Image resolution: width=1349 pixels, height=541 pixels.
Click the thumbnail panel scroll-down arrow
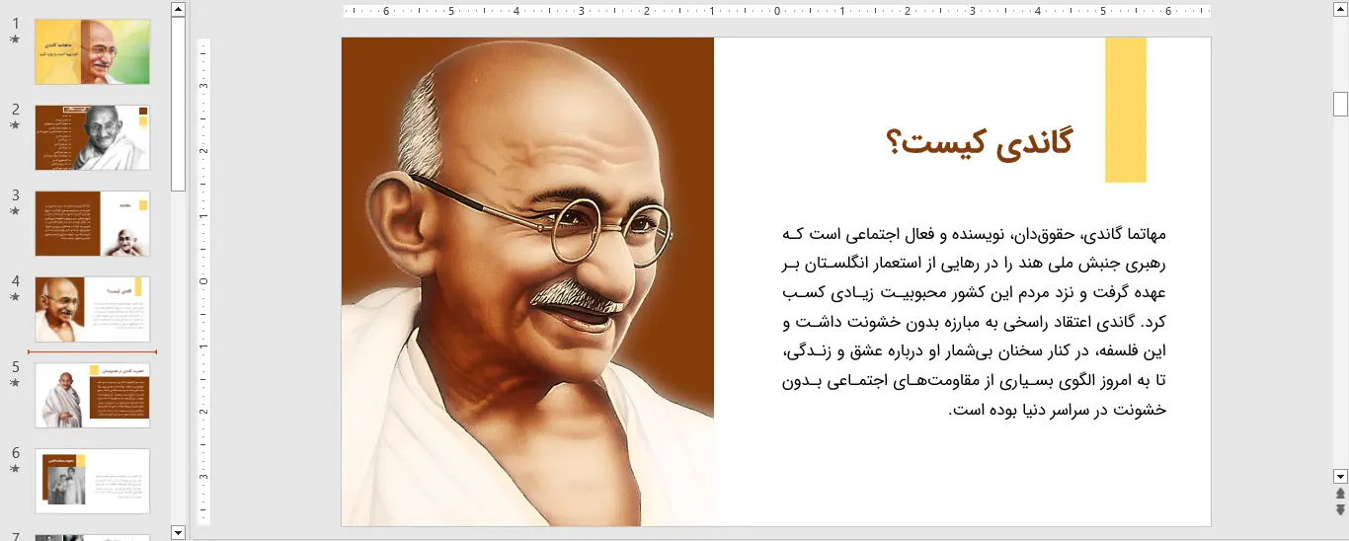coord(178,533)
